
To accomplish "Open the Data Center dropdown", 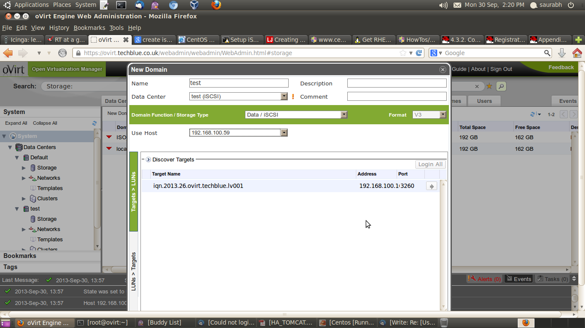I will click(284, 97).
